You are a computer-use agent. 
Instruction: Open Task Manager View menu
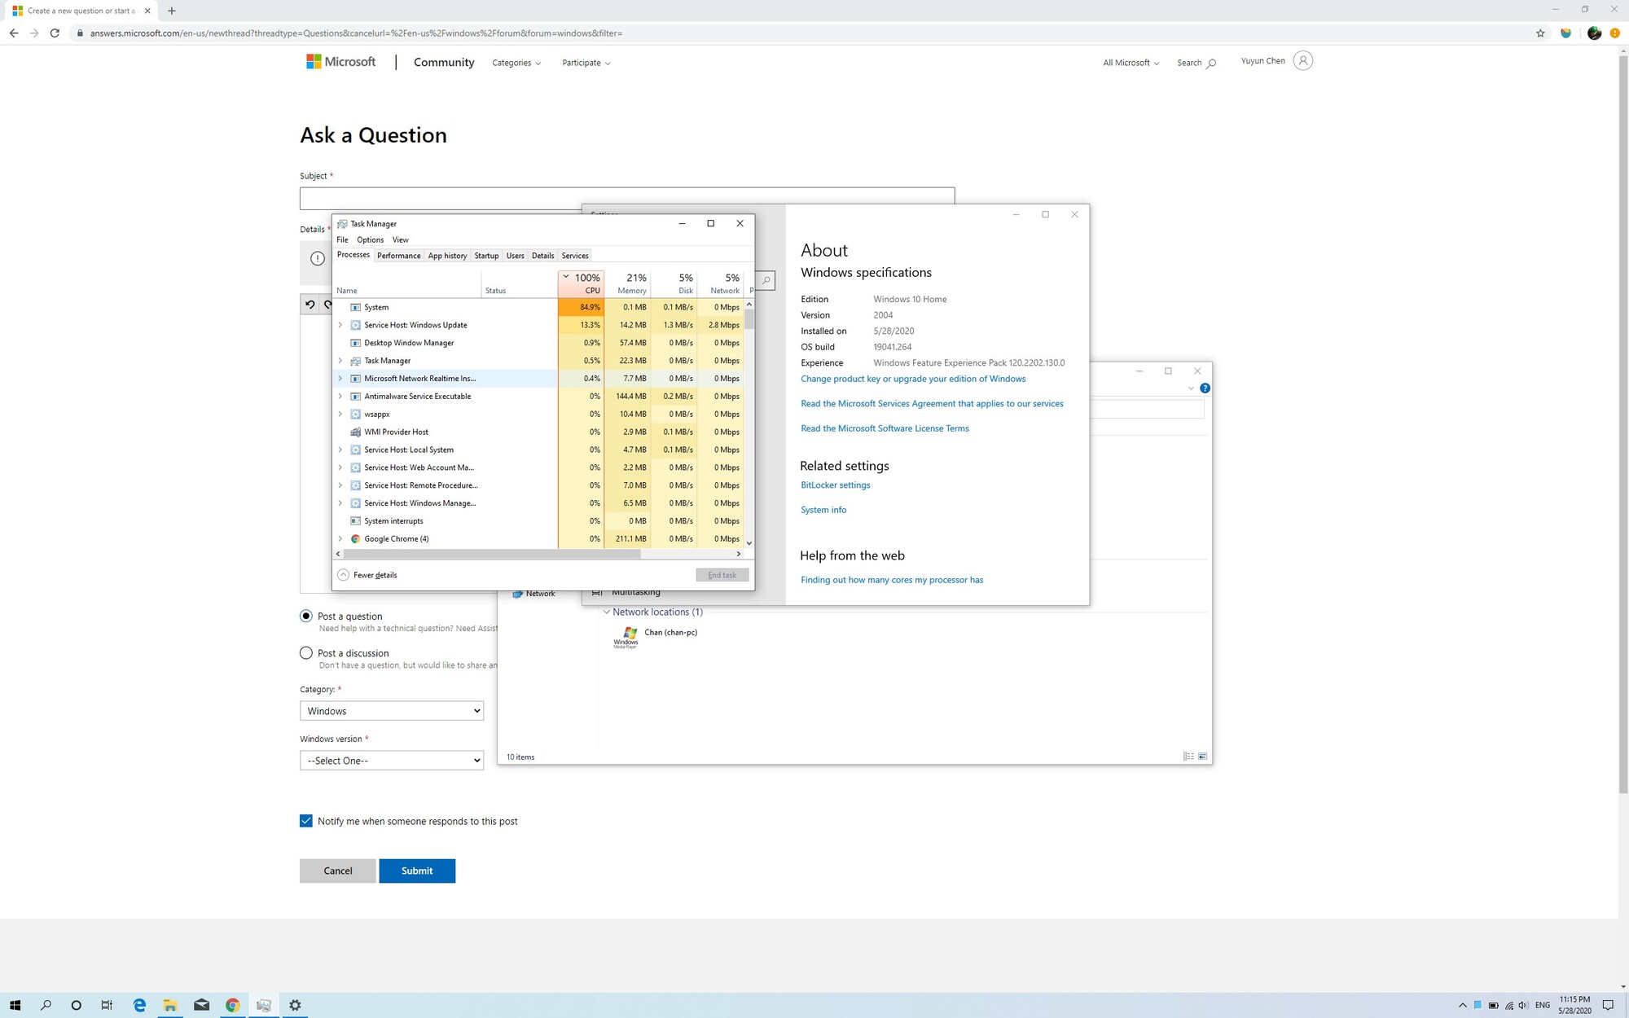(x=400, y=239)
